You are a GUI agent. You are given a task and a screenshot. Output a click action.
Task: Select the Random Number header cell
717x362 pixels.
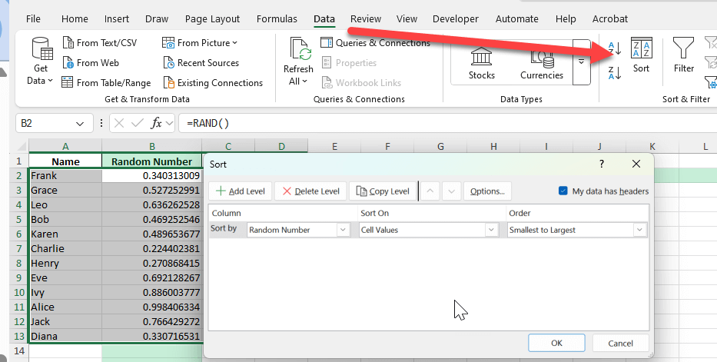[152, 161]
